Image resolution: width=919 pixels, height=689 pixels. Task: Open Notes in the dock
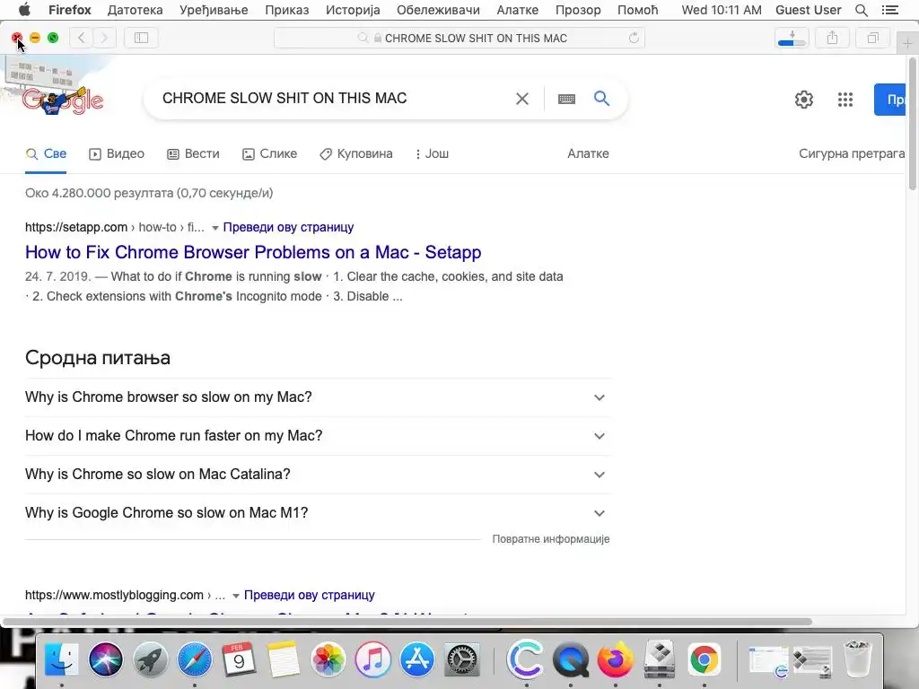(x=283, y=659)
